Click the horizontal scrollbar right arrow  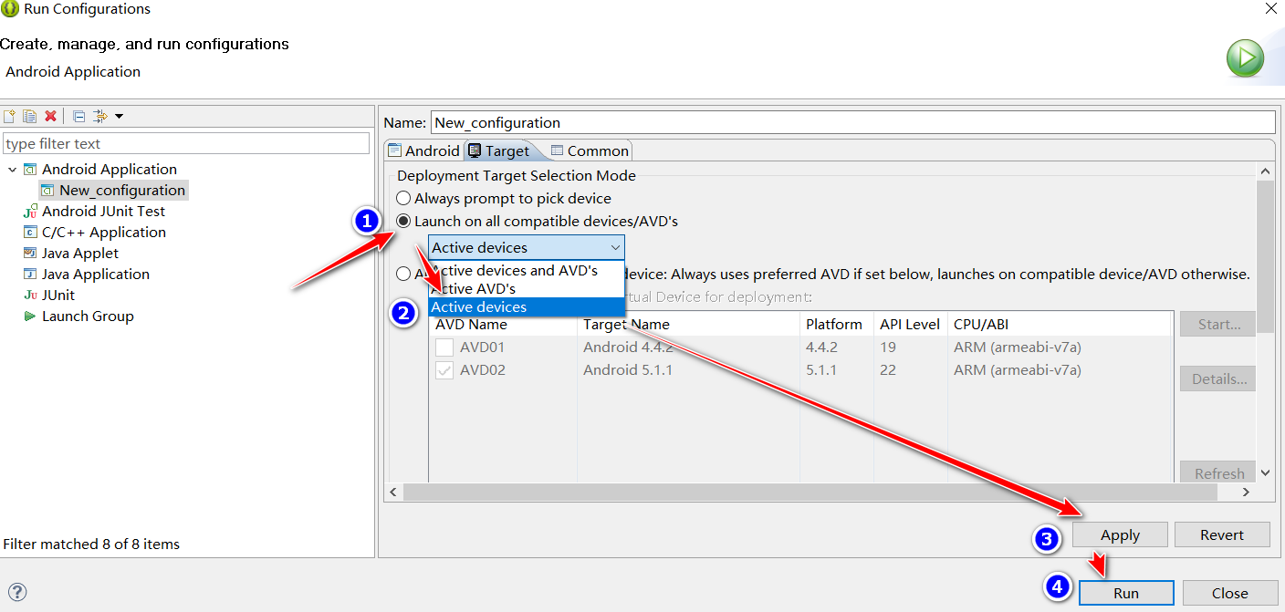point(1247,492)
